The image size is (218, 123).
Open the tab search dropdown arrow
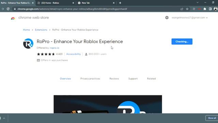coord(198,2)
